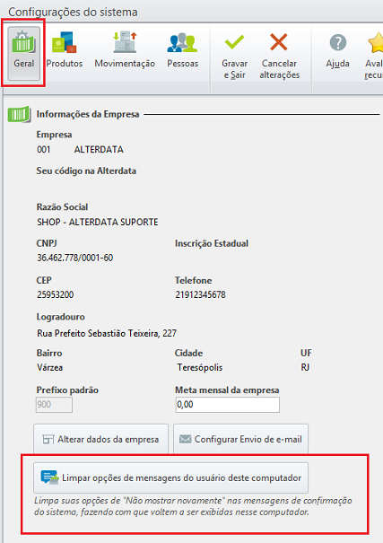Switch to Pessoas configuration icon

(182, 42)
